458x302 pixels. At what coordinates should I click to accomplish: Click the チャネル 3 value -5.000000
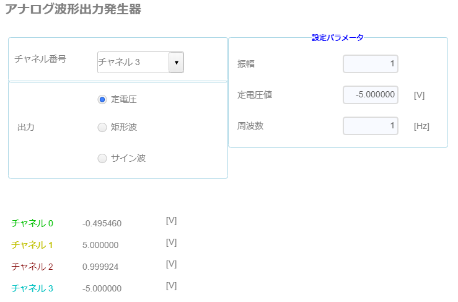pyautogui.click(x=102, y=288)
